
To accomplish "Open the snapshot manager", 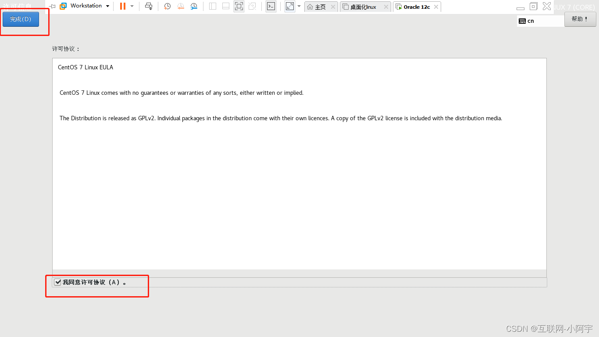I will click(194, 6).
